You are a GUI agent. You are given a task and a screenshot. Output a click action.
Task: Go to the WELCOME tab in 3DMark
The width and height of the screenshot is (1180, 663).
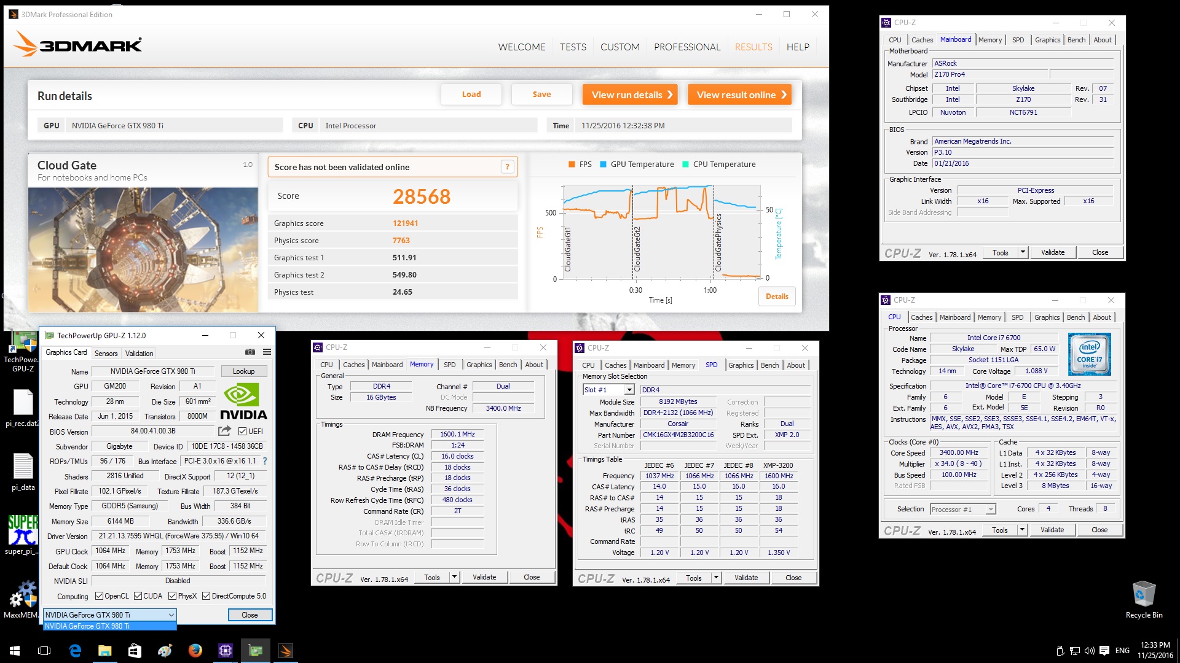[522, 47]
